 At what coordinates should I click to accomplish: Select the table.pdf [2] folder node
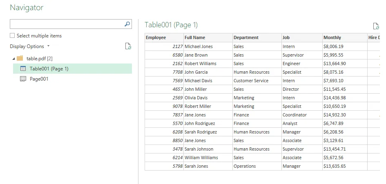coord(39,59)
